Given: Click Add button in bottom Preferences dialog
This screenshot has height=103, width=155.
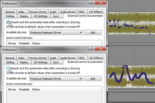Looking at the screenshot, I should 93,79.
